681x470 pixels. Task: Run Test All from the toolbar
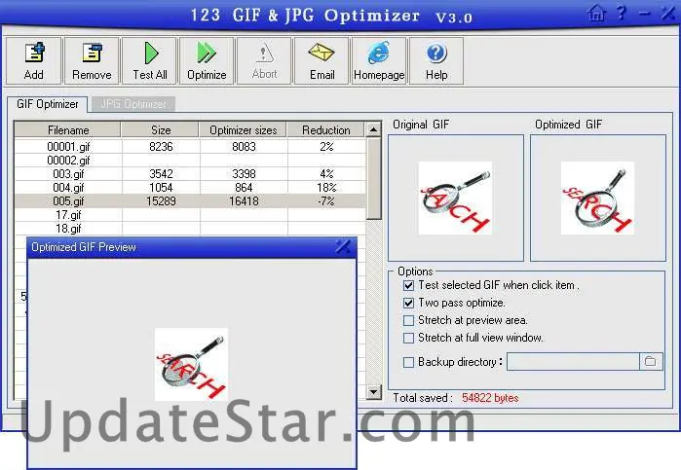coord(150,60)
